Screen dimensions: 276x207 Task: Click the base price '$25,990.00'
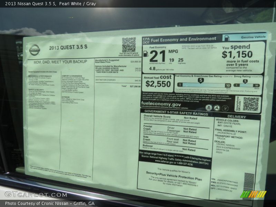click(136, 62)
